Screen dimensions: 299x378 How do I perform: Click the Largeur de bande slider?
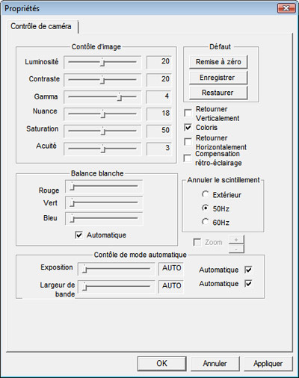click(x=116, y=287)
